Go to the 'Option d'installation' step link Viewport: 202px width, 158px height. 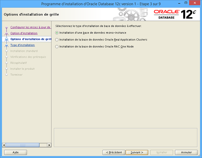click(x=24, y=33)
